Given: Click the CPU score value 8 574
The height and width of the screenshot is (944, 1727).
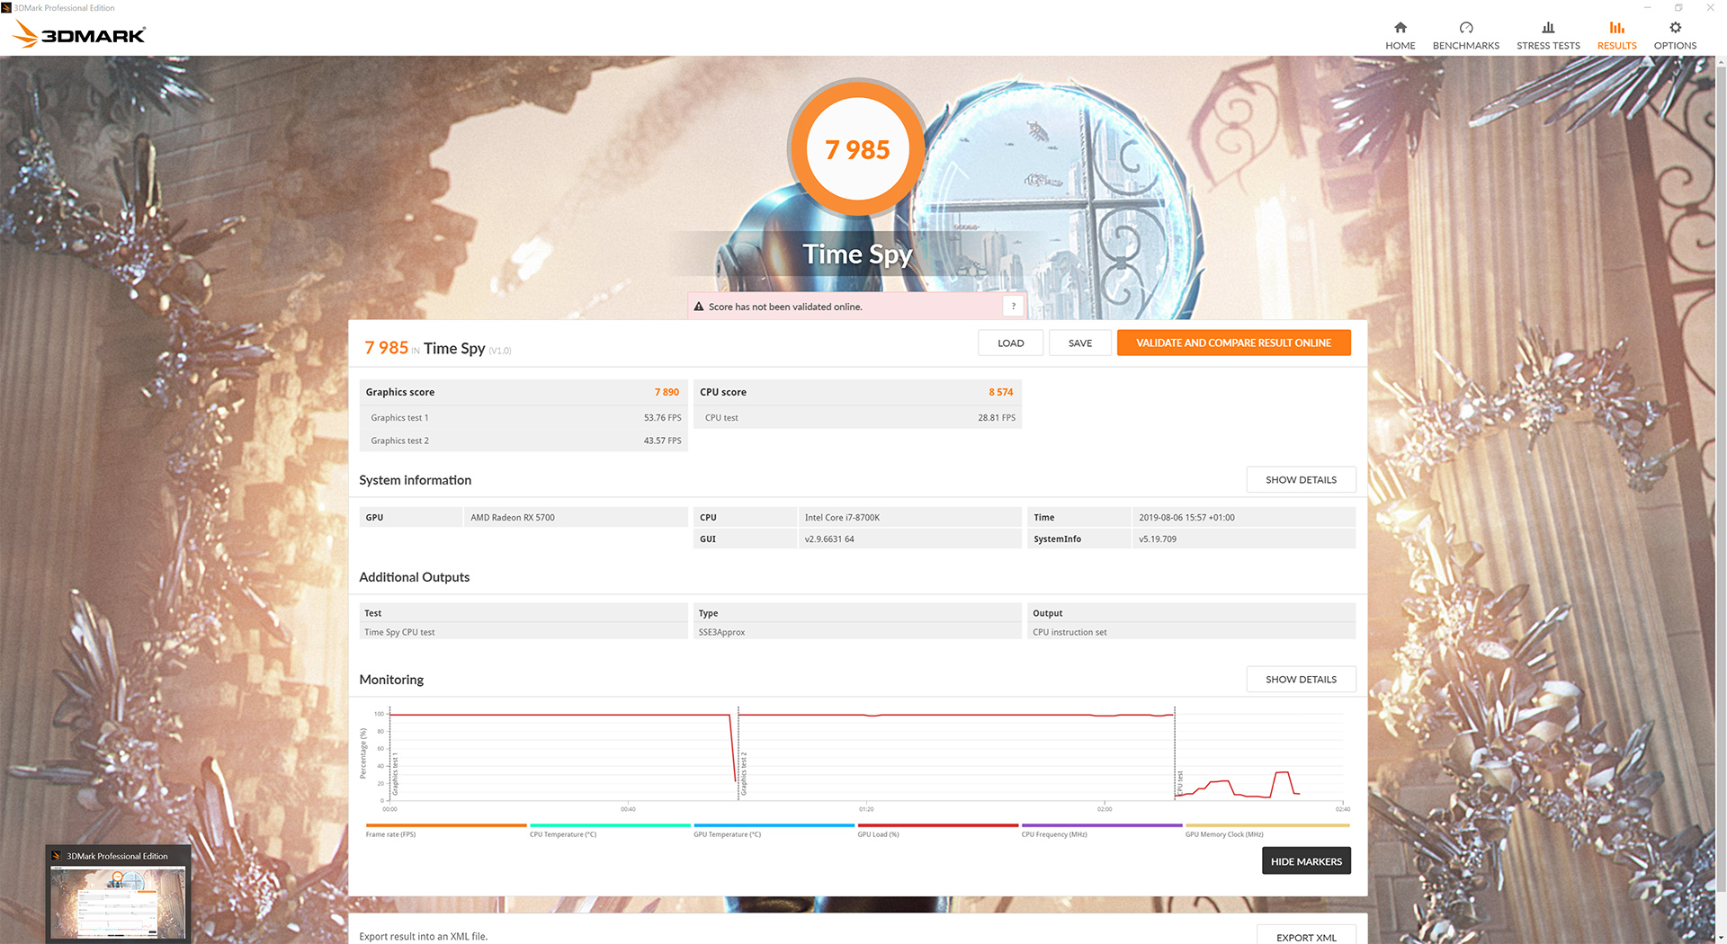Looking at the screenshot, I should coord(1000,392).
